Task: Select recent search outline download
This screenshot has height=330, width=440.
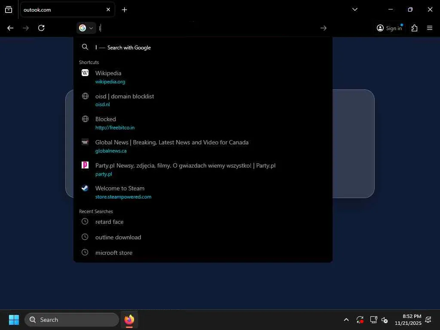Action: coord(203,237)
